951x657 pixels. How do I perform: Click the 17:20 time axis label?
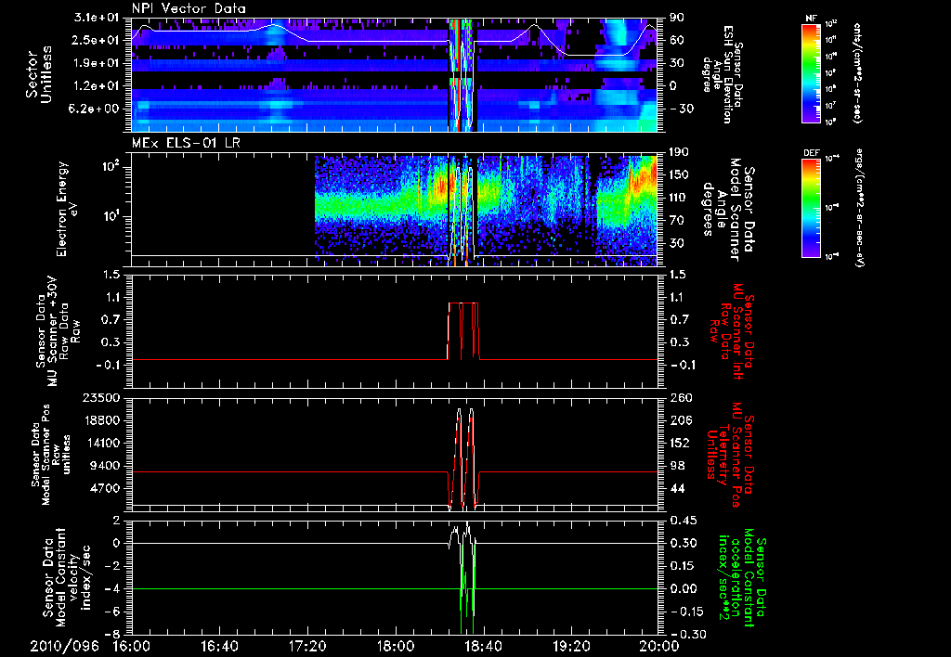[308, 646]
